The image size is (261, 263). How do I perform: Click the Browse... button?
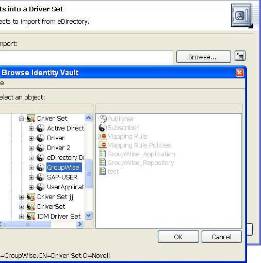point(204,57)
